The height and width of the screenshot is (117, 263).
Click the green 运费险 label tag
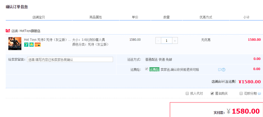[154, 70]
